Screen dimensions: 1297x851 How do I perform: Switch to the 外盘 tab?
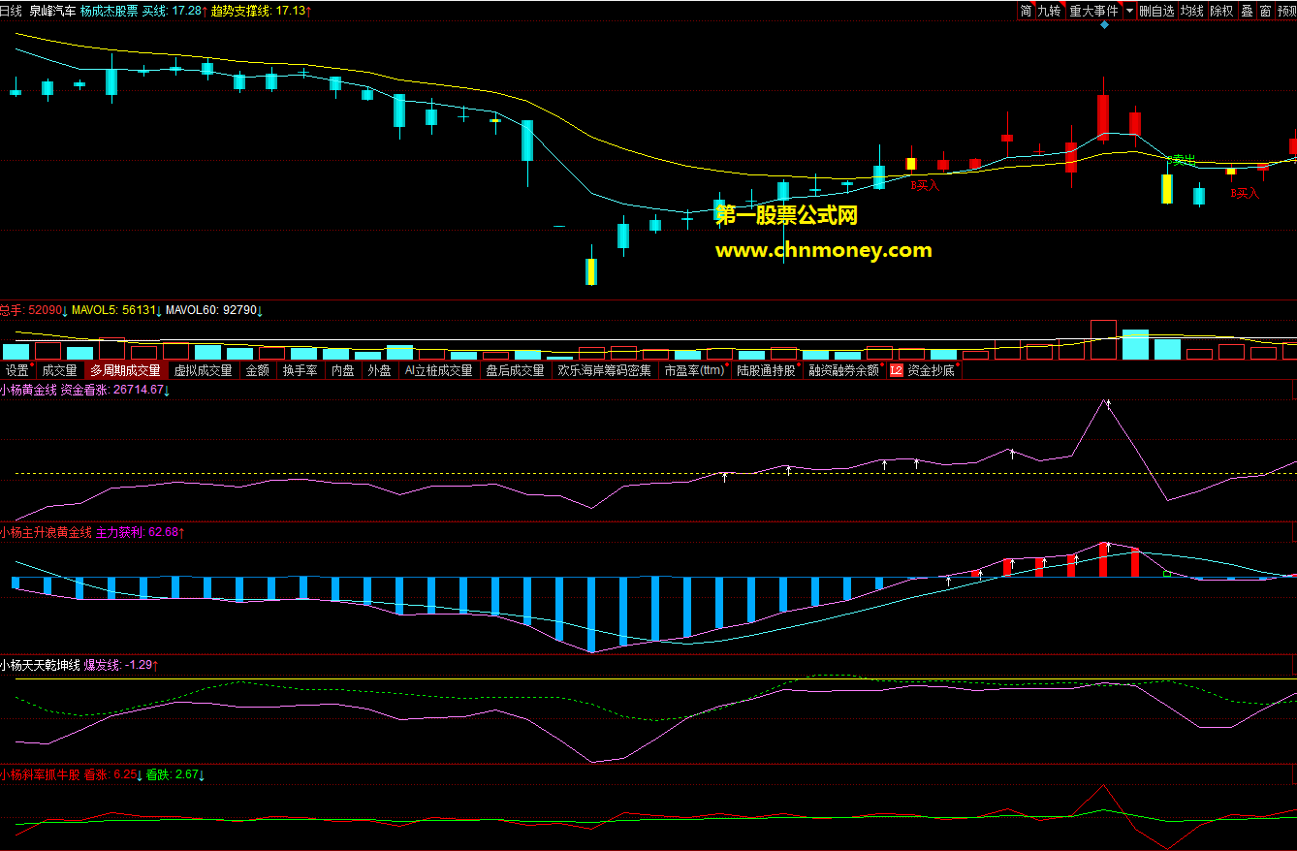[x=380, y=370]
